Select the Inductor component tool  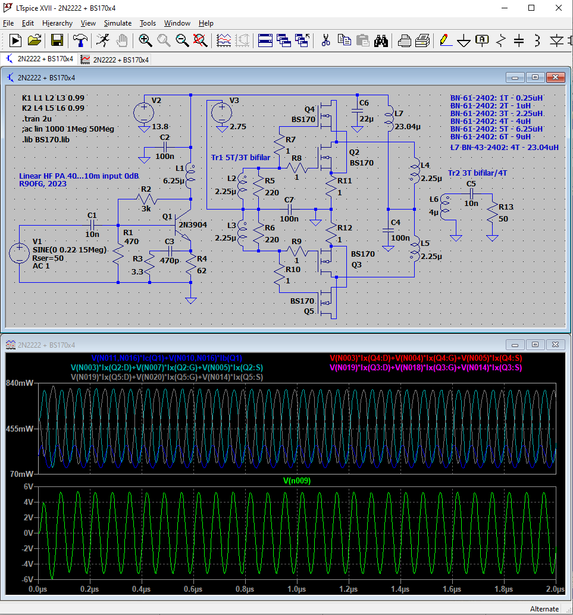(x=537, y=40)
